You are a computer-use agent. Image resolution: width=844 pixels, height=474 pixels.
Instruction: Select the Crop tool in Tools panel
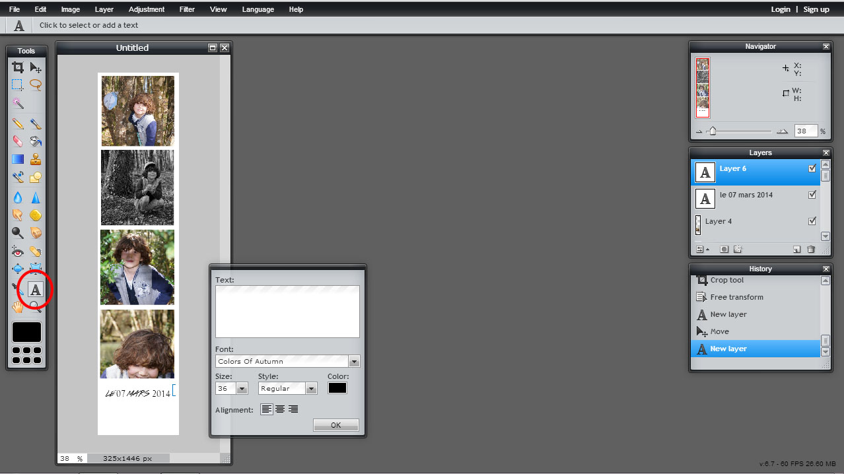coord(18,67)
